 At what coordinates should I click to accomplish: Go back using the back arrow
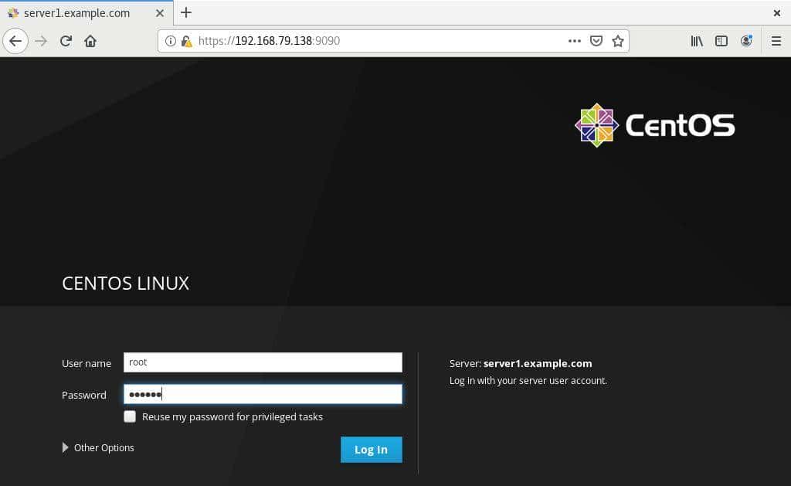(x=15, y=41)
